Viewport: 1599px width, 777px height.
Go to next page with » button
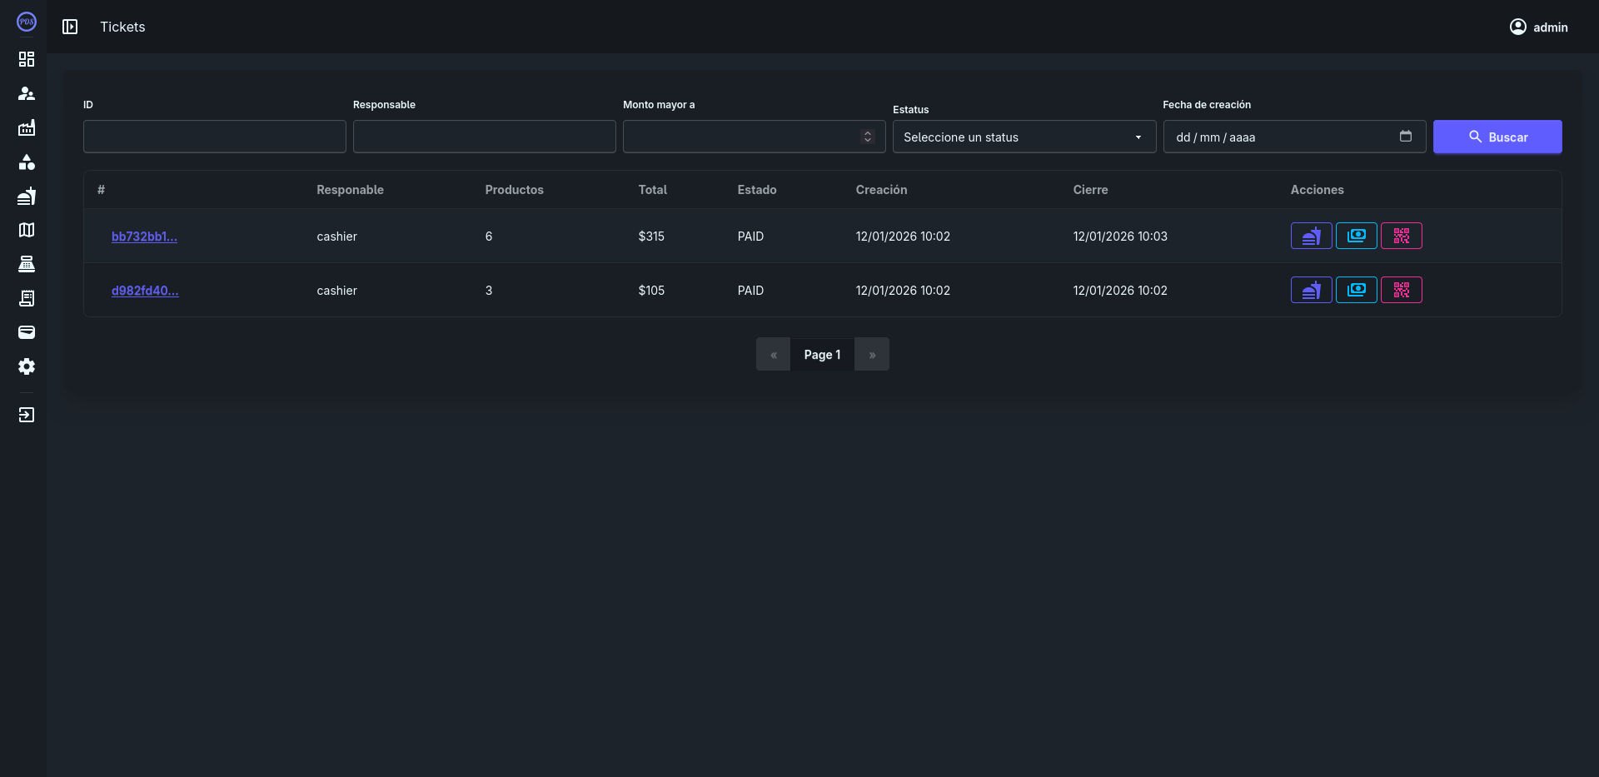tap(871, 354)
